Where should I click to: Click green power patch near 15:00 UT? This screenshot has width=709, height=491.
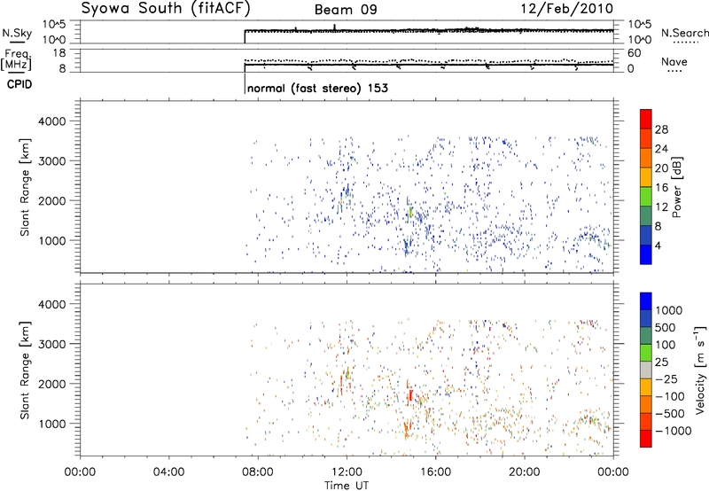point(410,211)
